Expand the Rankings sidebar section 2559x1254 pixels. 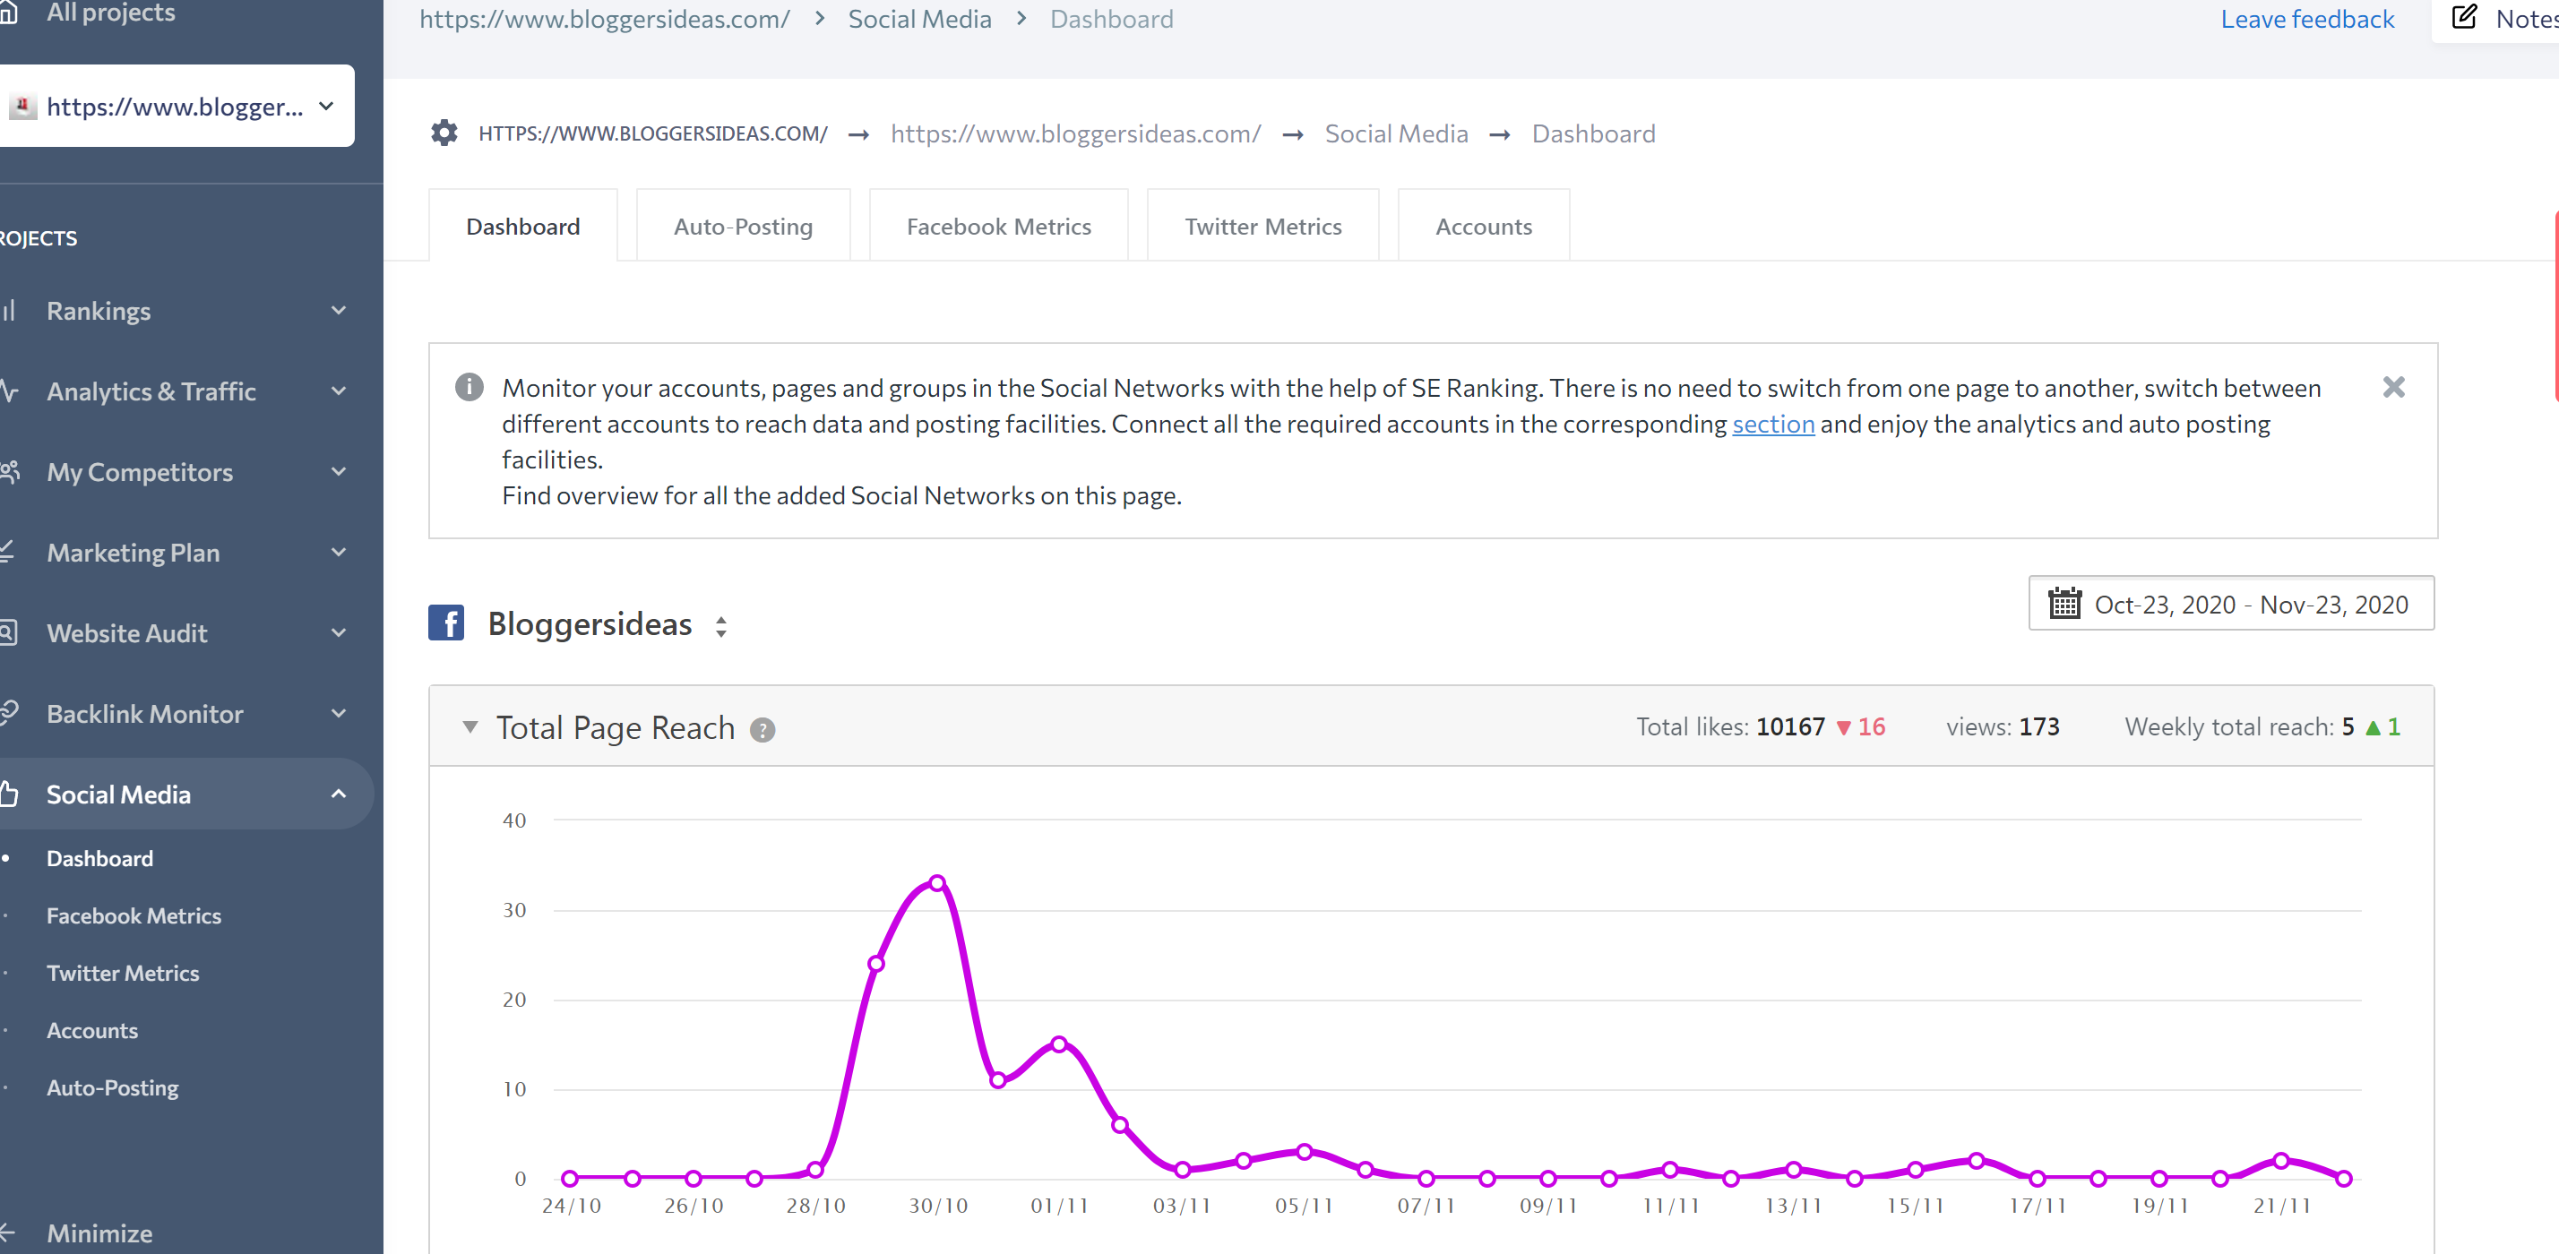tap(339, 311)
